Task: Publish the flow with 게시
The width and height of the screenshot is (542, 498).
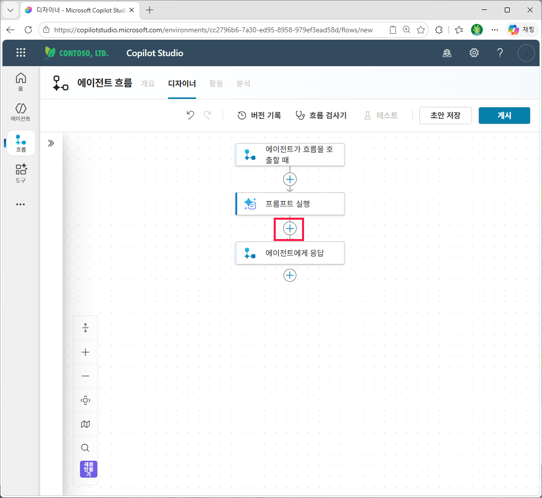Action: click(x=504, y=115)
